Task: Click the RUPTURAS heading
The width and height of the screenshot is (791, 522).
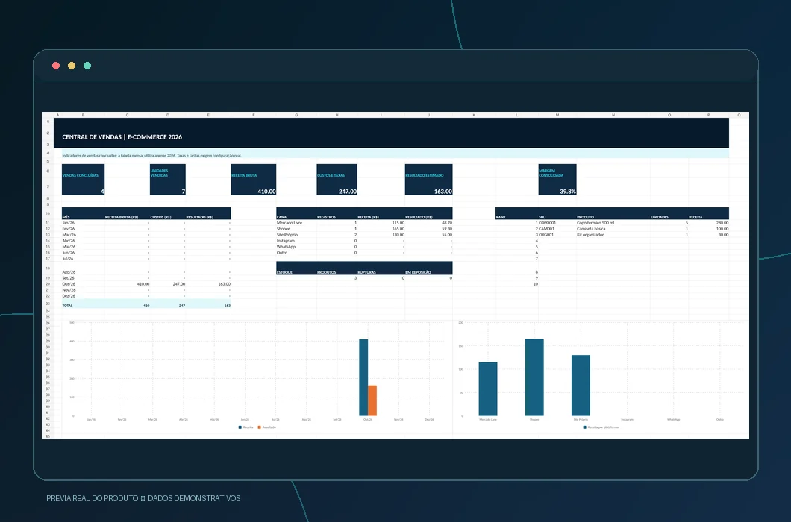Action: [366, 272]
